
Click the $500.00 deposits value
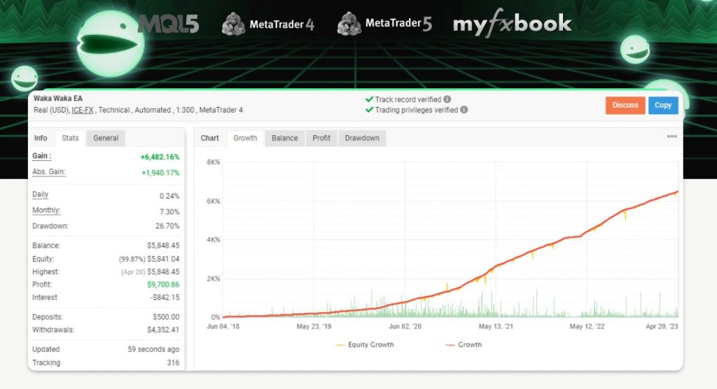click(x=166, y=317)
